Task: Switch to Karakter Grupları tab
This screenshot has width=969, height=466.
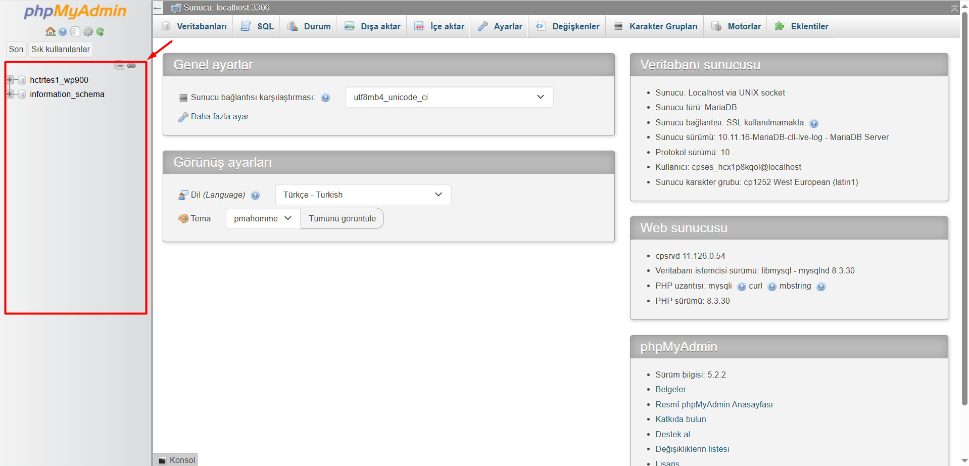Action: point(656,26)
